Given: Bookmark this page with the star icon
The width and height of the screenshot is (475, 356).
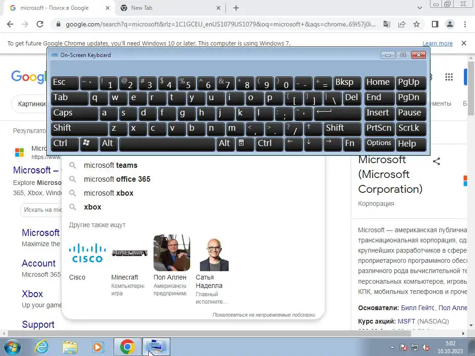Looking at the screenshot, I should (x=417, y=24).
